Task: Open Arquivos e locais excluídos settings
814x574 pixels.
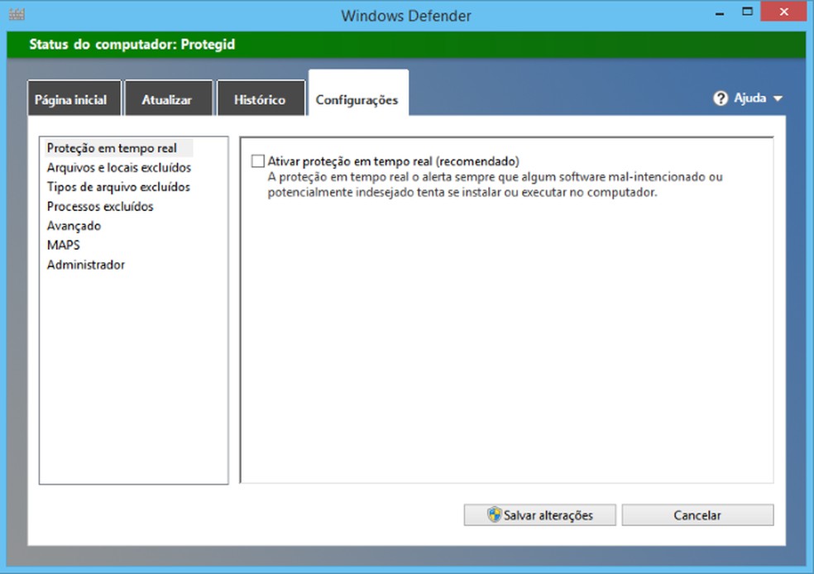Action: [119, 167]
